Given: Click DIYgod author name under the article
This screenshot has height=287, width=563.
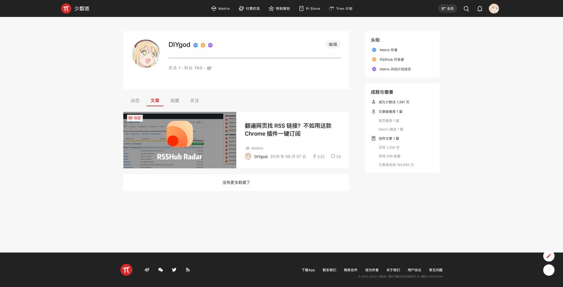Looking at the screenshot, I should (261, 157).
